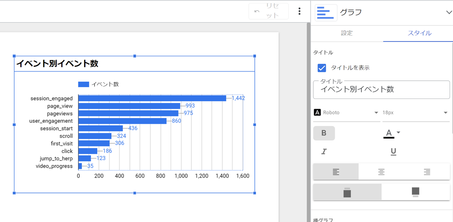Open the Roboto font family dropdown
The height and width of the screenshot is (222, 453).
346,113
